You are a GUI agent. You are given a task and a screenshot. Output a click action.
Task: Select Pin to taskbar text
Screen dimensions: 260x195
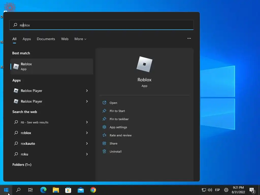click(119, 119)
